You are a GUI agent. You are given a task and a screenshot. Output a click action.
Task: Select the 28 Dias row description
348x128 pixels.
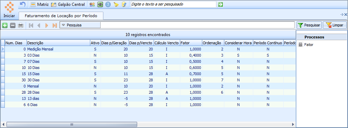pyautogui.click(x=33, y=92)
